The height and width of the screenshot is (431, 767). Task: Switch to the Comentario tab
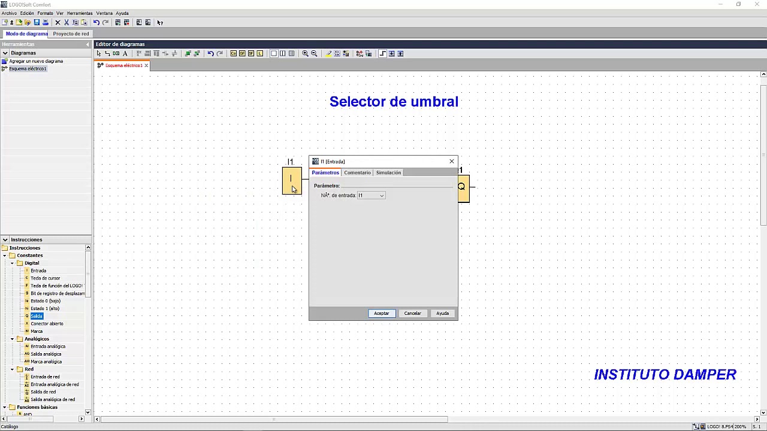click(x=357, y=172)
